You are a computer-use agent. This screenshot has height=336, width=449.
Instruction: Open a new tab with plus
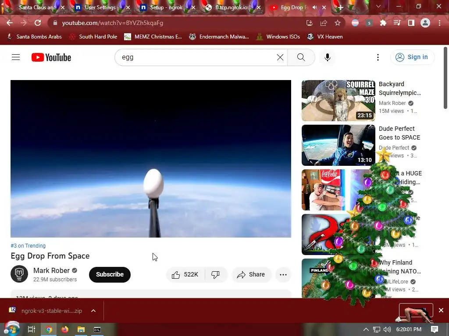[x=340, y=7]
